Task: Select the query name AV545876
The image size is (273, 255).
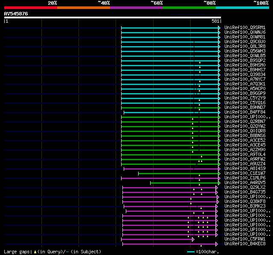Action: pos(16,14)
